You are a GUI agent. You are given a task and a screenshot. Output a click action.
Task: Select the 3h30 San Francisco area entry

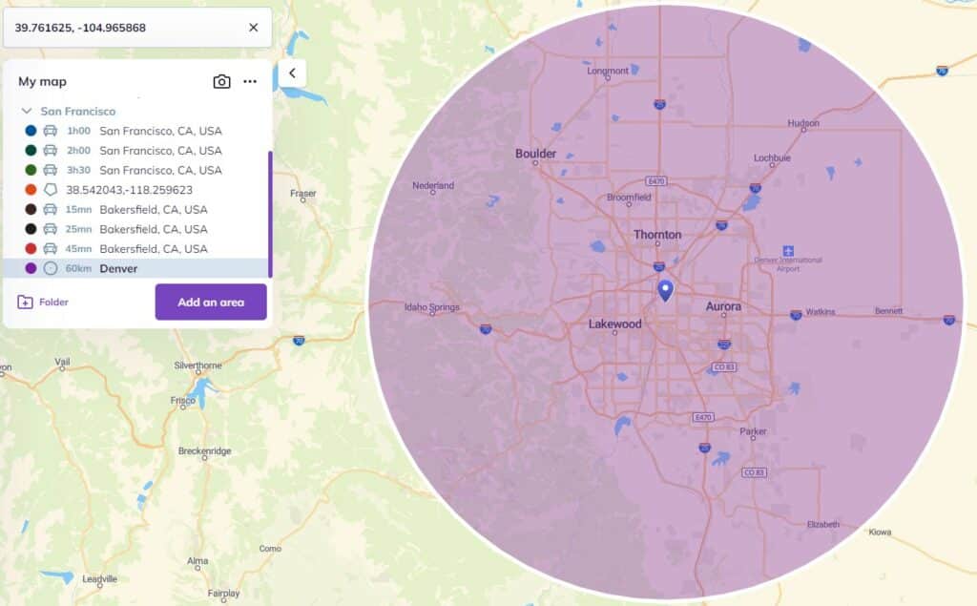point(160,170)
